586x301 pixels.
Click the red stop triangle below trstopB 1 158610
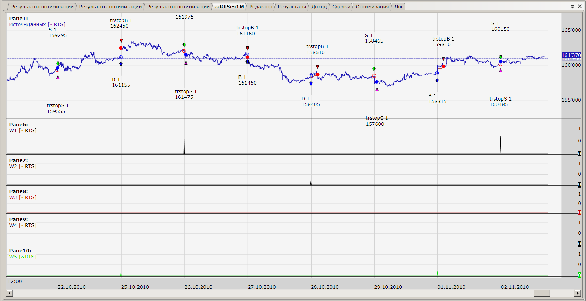(x=317, y=67)
